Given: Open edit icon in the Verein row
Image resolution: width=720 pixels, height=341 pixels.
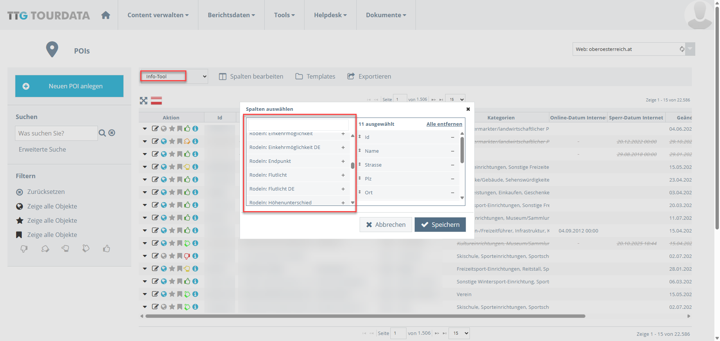Looking at the screenshot, I should pyautogui.click(x=155, y=294).
